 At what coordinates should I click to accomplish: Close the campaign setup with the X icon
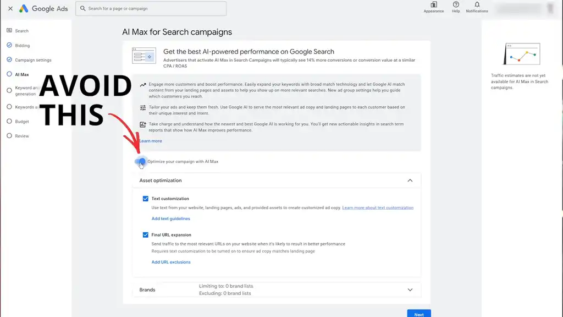click(x=10, y=8)
